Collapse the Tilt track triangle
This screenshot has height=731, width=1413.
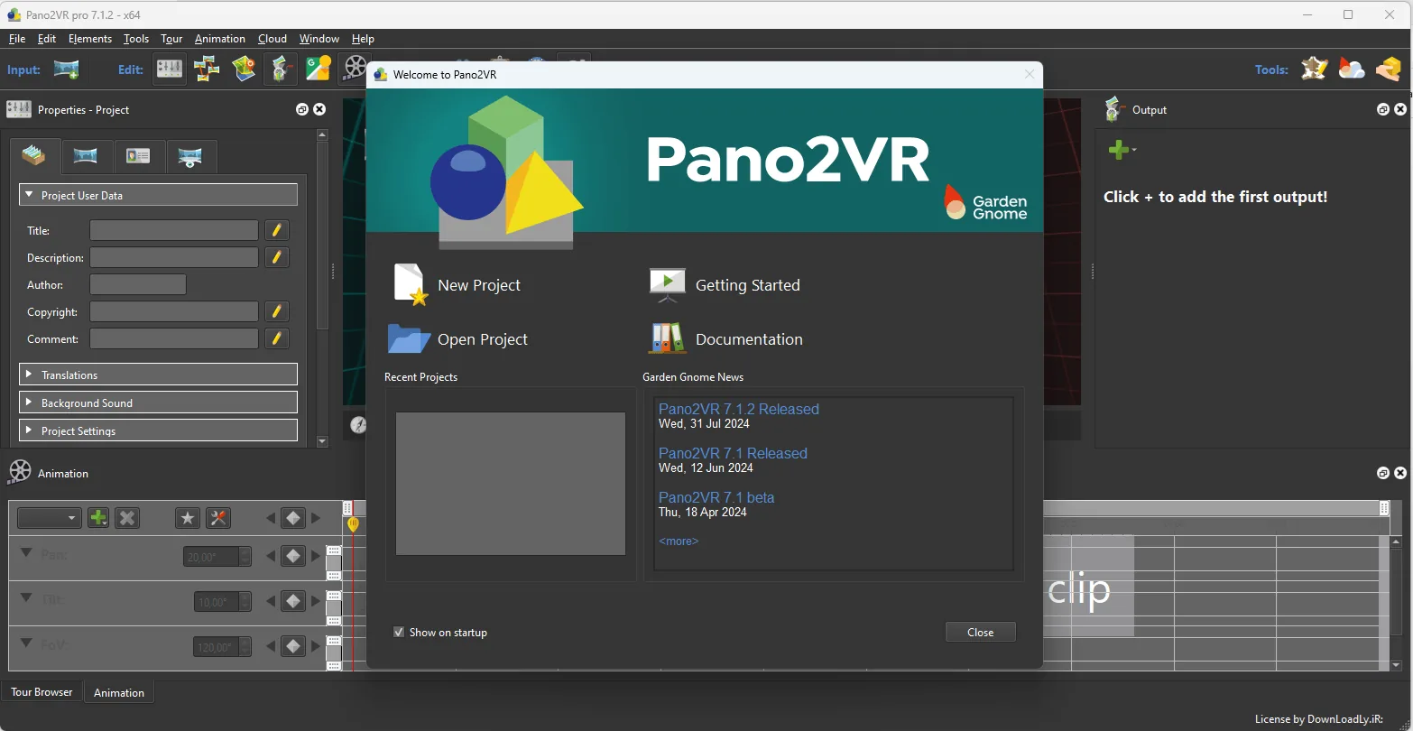26,598
